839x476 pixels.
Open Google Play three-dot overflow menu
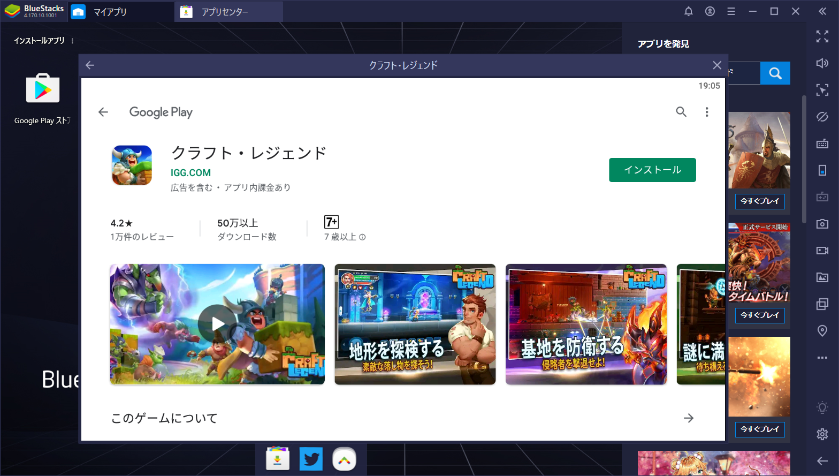pyautogui.click(x=707, y=112)
